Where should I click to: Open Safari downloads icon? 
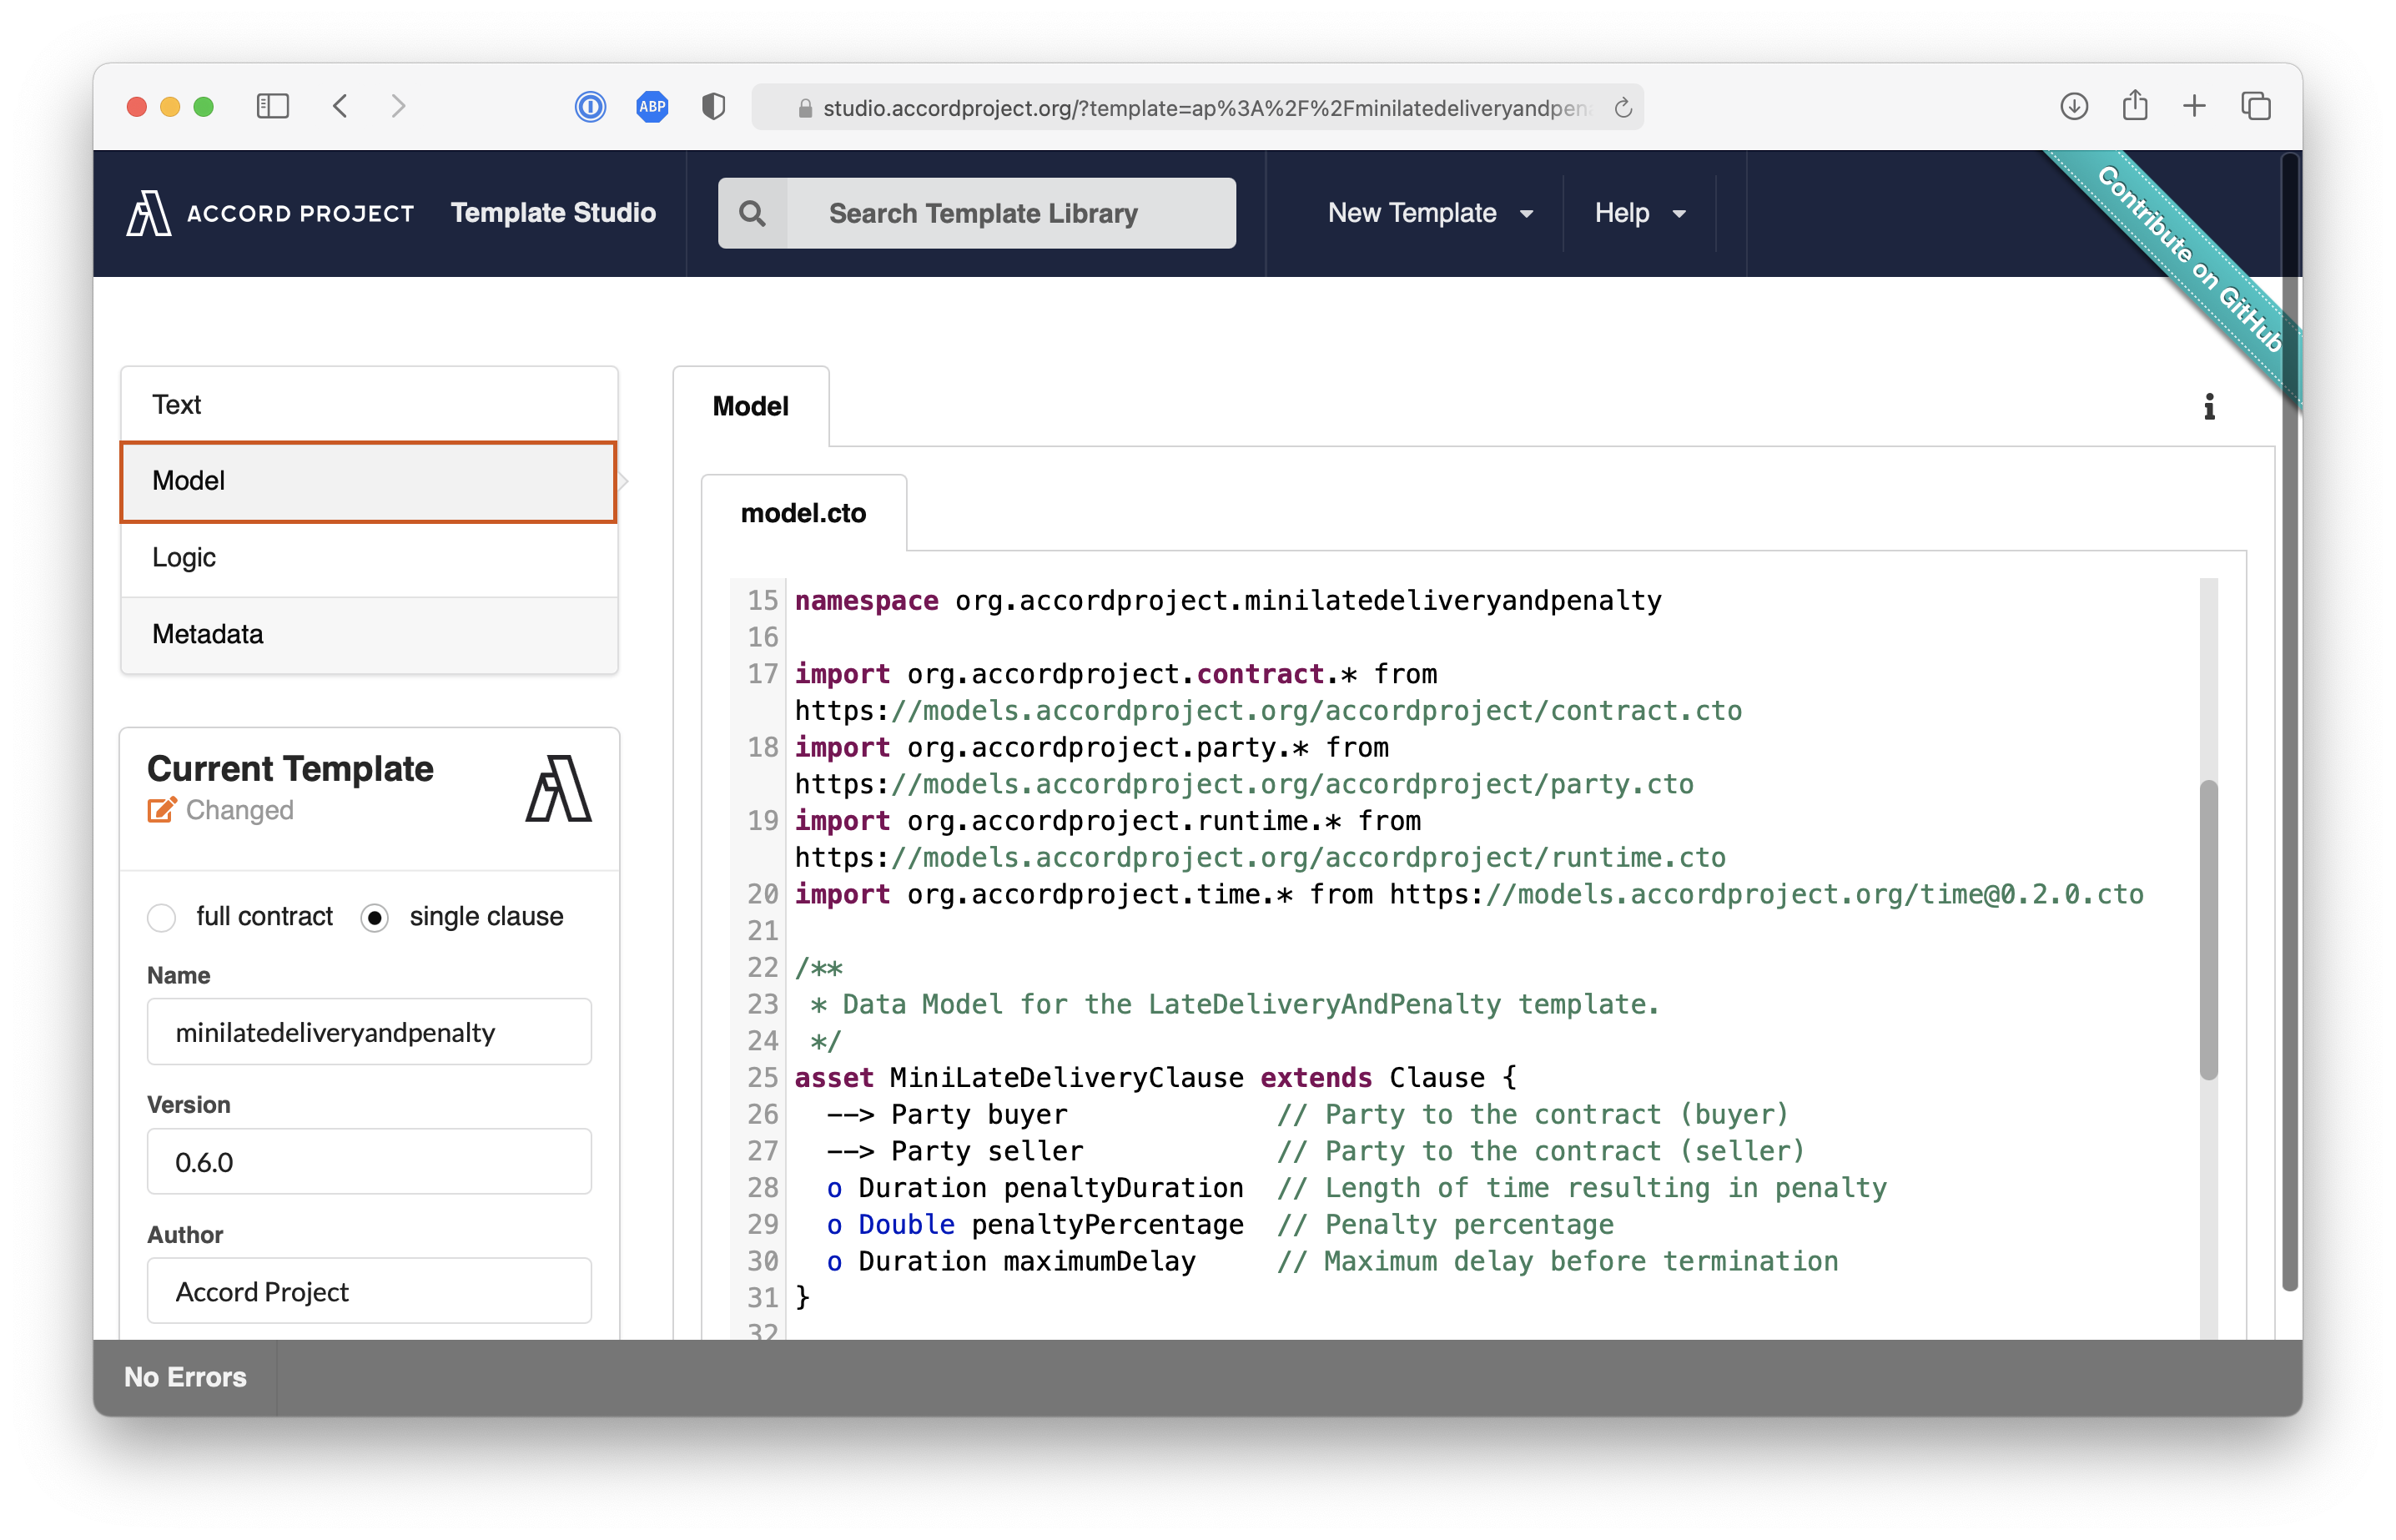(2073, 106)
